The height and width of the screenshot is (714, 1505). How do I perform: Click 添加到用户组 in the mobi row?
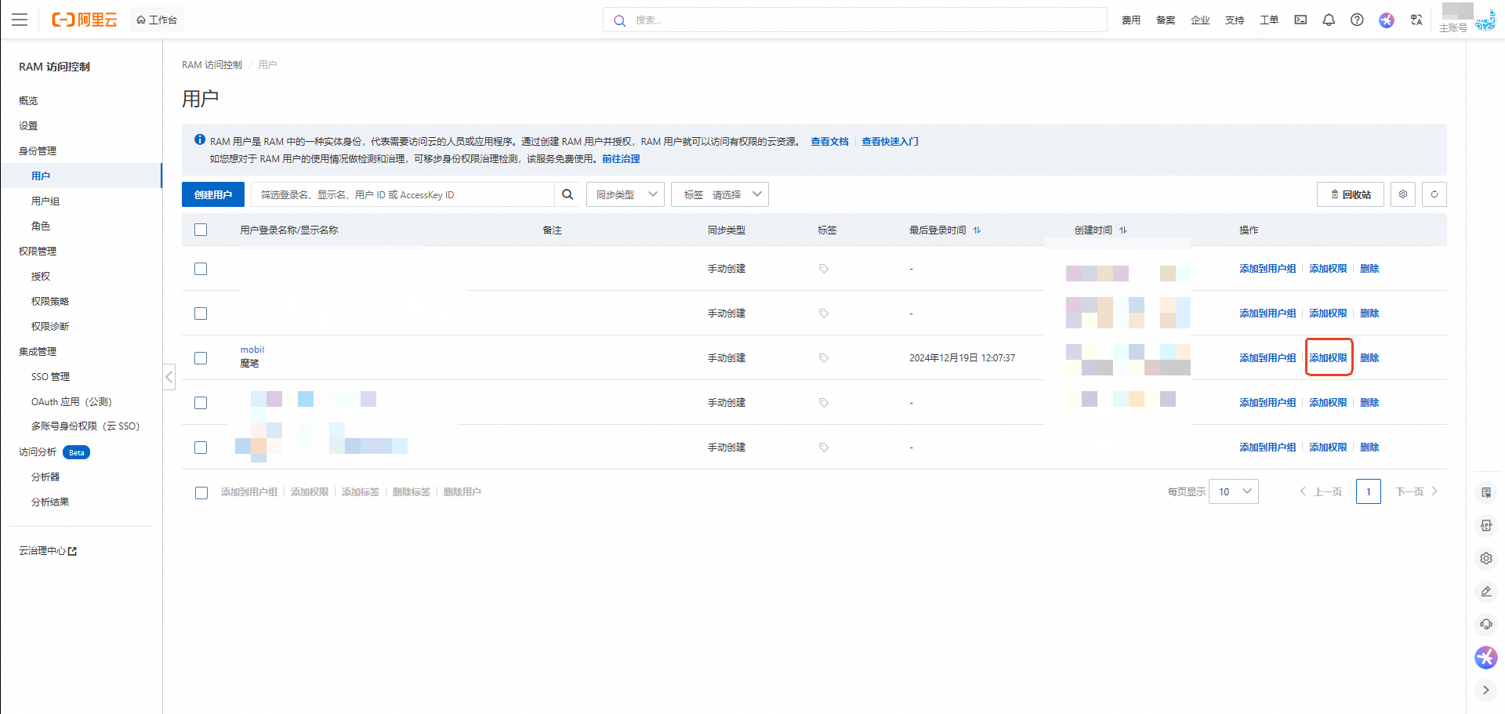point(1267,358)
